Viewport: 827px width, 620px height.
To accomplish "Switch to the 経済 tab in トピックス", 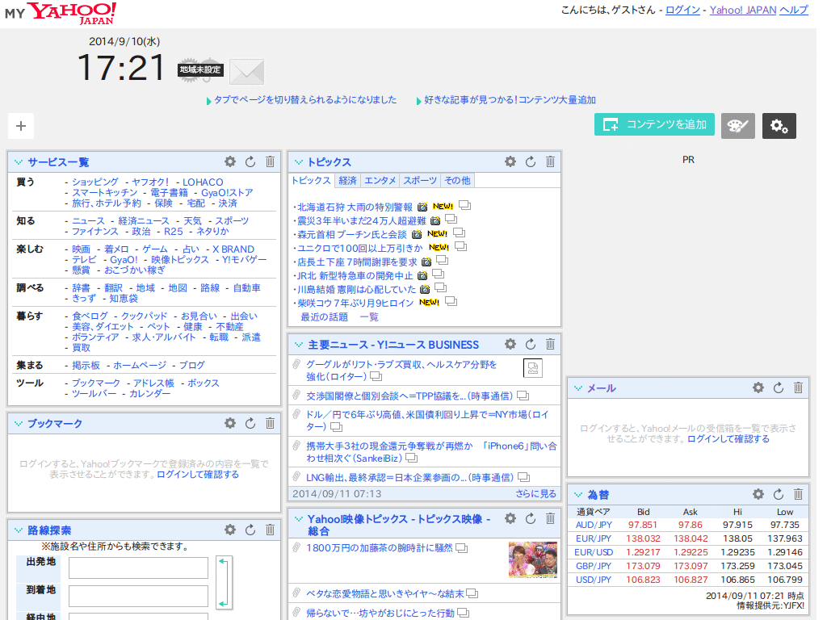I will 347,180.
